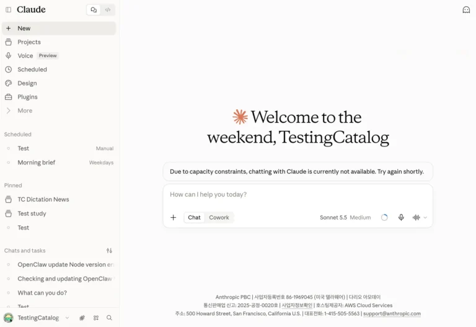Click the support@anthropic.com email link
This screenshot has width=476, height=327.
(x=392, y=313)
